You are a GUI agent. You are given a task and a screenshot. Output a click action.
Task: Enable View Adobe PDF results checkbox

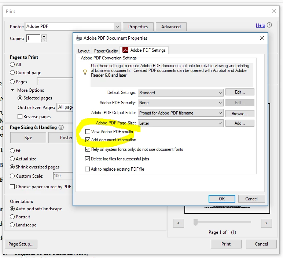click(x=88, y=131)
